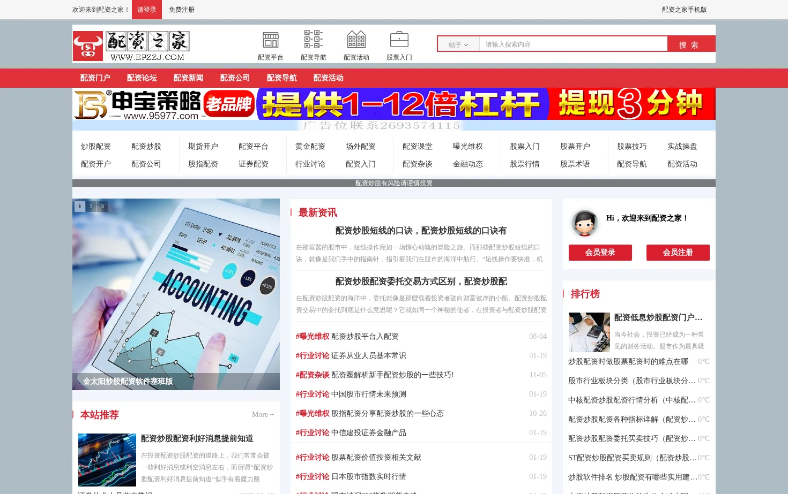Select 配资新闻 in red nav bar

(x=189, y=78)
